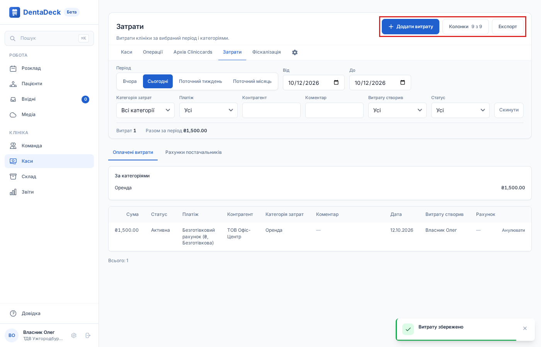Open Довідка help
Image resolution: width=541 pixels, height=347 pixels.
point(49,313)
